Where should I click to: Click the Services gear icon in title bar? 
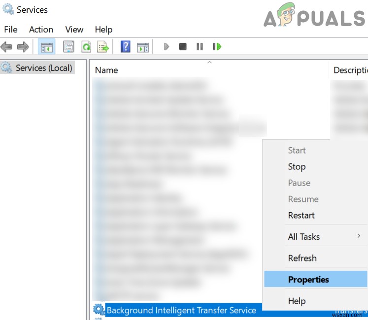(8, 9)
